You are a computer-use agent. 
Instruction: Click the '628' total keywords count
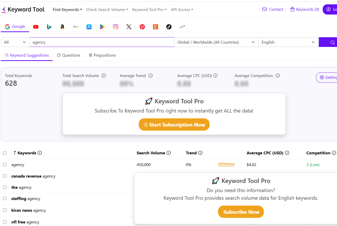coord(11,83)
